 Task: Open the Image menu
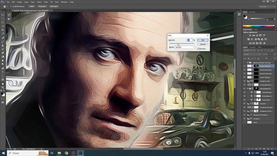[x=19, y=2]
